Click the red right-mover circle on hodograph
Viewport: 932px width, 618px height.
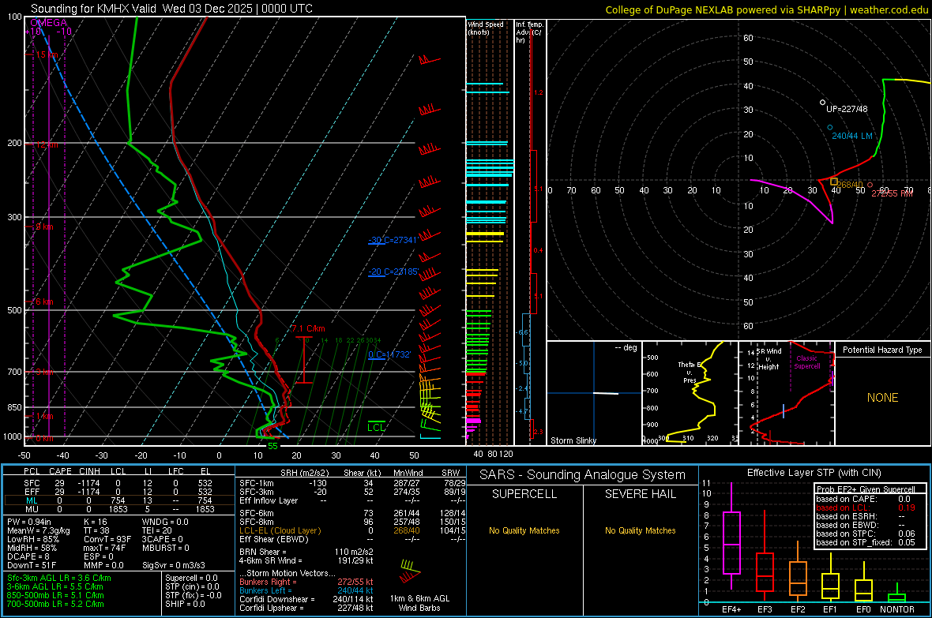pos(870,185)
